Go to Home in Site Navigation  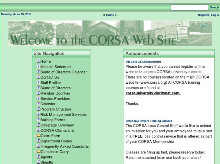coord(45,61)
